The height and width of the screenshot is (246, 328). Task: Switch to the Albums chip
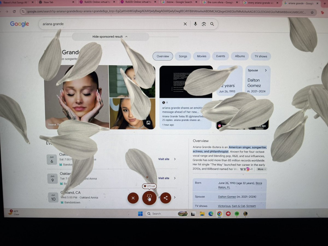(240, 56)
